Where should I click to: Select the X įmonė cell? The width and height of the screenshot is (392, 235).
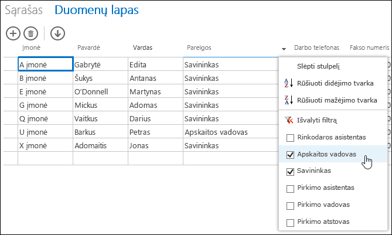pos(46,145)
